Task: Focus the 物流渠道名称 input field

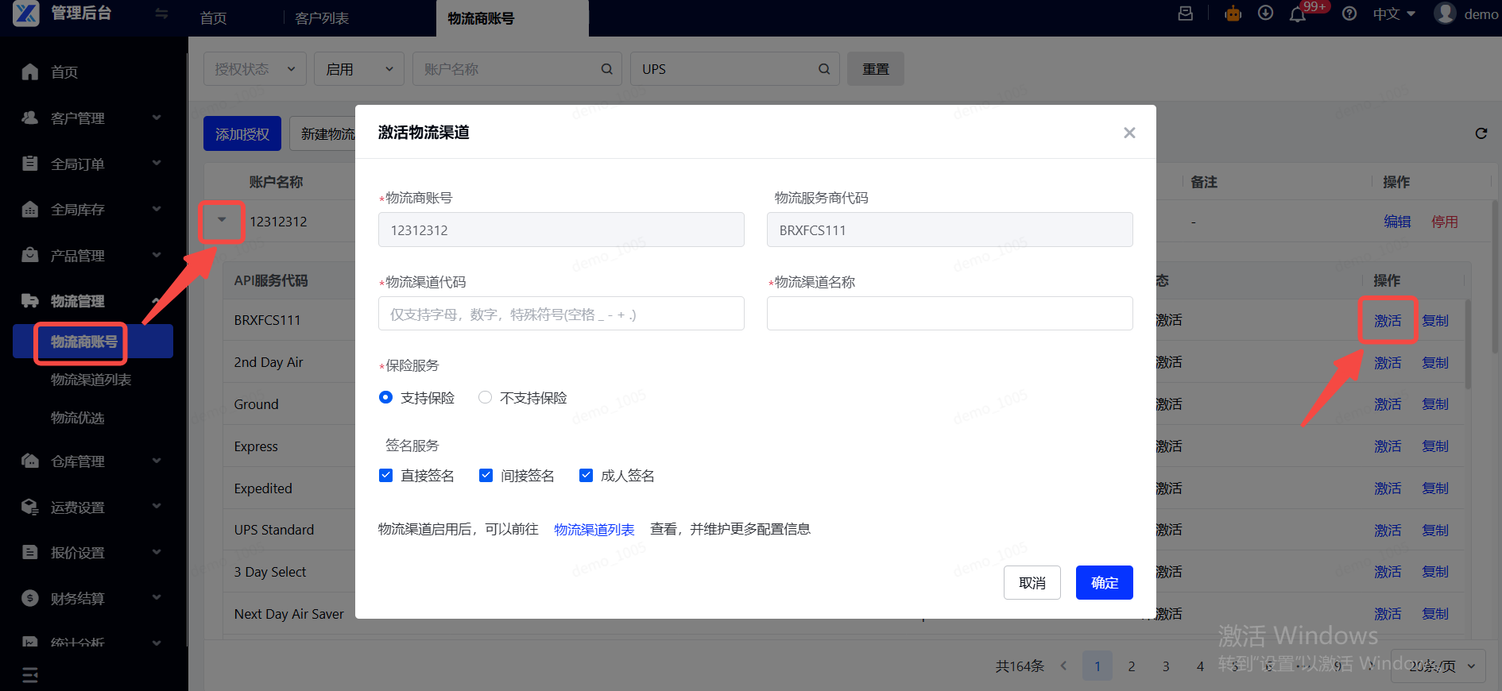Action: point(950,314)
